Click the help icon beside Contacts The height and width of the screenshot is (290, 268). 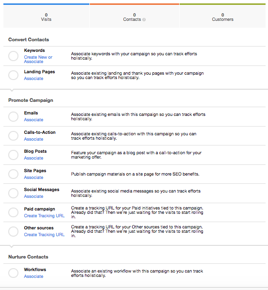coord(144,19)
